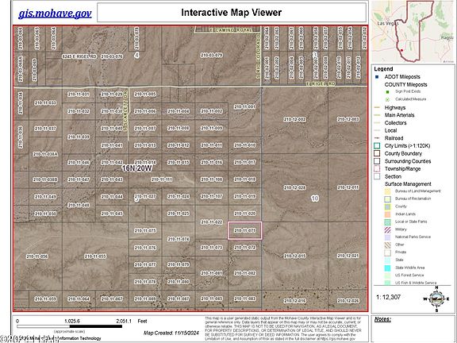Click the Surface Management legend heading

pos(408,184)
